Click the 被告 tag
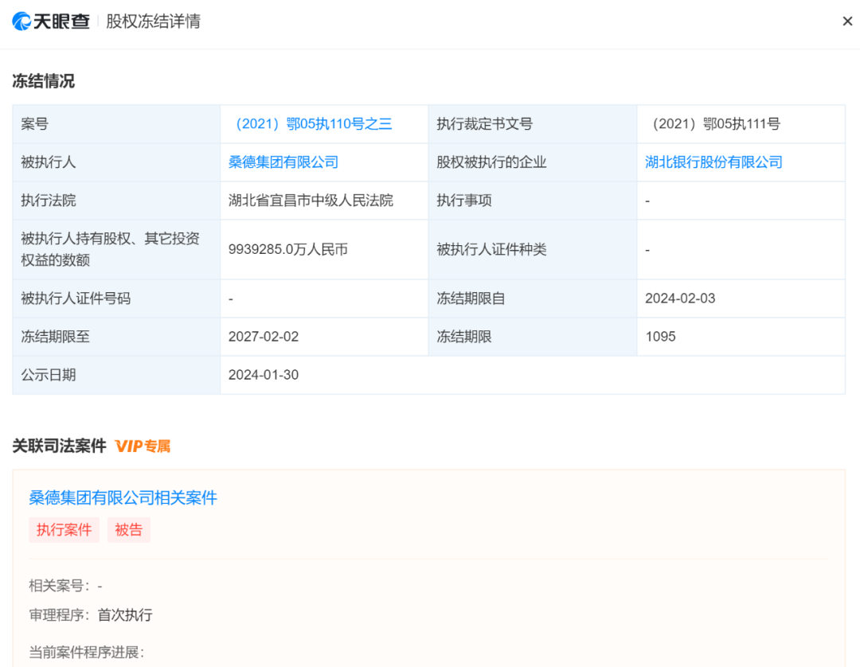The image size is (860, 667). point(128,530)
